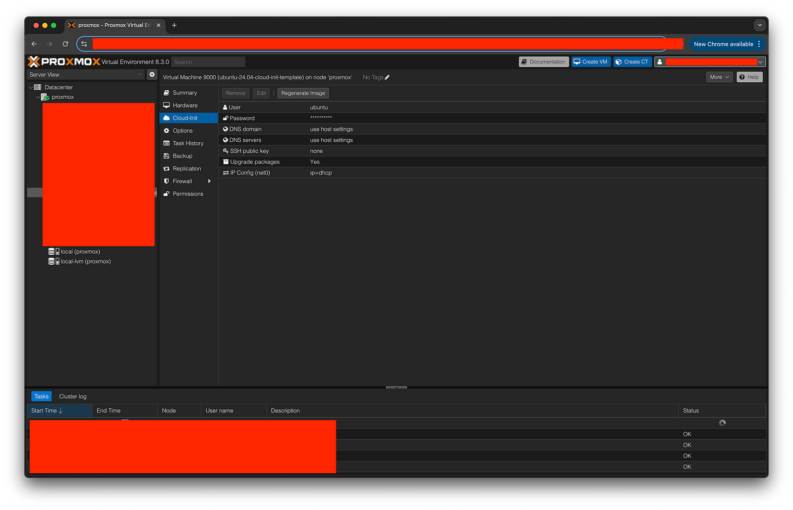
Task: Select the Cloud-Init menu entry
Action: pos(188,118)
